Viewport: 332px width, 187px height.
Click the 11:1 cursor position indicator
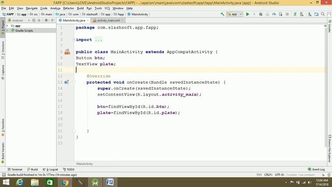259,175
